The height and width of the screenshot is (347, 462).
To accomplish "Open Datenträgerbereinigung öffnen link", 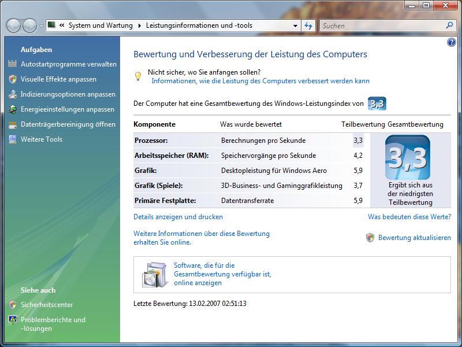I will click(x=68, y=124).
